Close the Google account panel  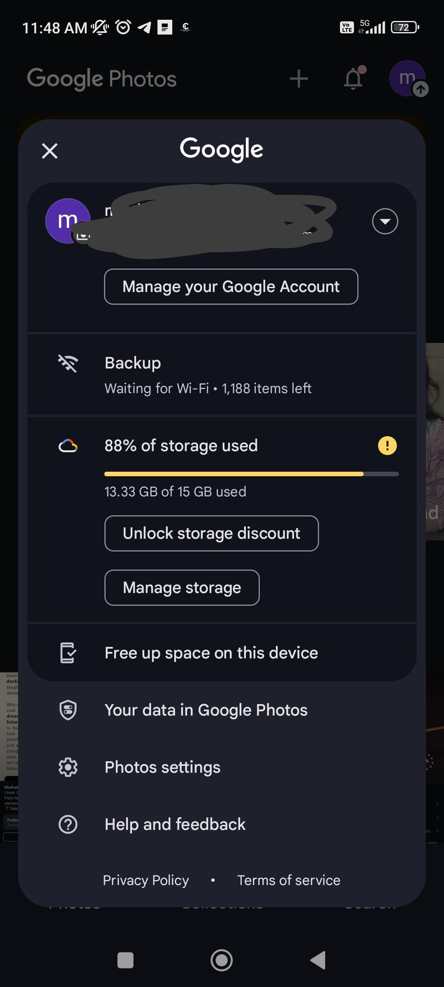click(x=50, y=151)
